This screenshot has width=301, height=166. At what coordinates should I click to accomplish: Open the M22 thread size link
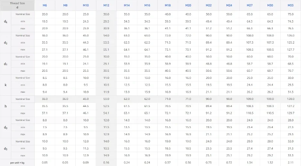pyautogui.click(x=209, y=5)
